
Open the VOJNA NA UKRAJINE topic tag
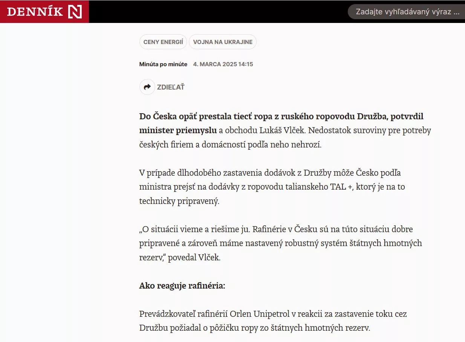(x=223, y=42)
